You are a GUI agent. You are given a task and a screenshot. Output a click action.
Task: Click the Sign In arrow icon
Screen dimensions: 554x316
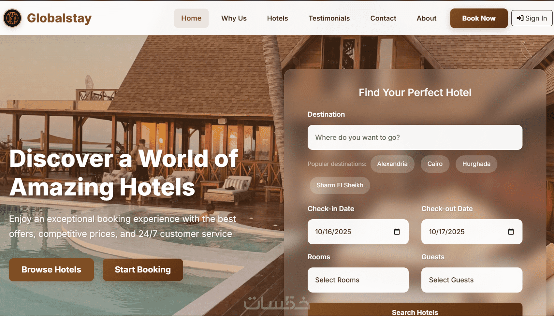pos(520,18)
